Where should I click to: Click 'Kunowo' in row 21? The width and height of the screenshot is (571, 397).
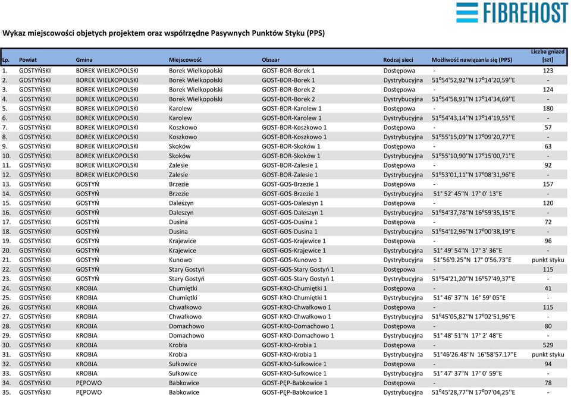pos(180,260)
